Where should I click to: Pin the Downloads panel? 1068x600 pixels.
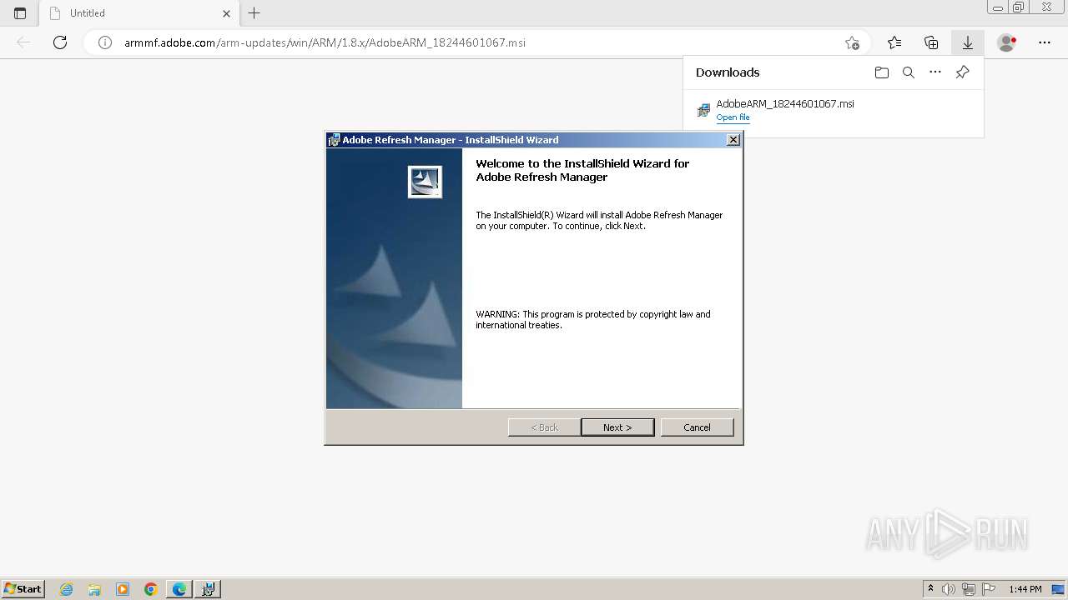pos(962,72)
